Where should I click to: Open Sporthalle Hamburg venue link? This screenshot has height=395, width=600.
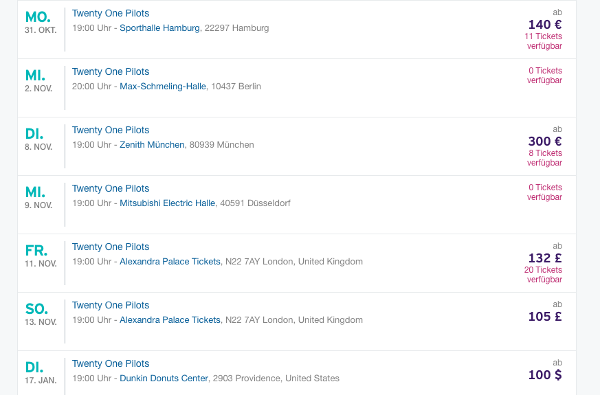pyautogui.click(x=159, y=28)
